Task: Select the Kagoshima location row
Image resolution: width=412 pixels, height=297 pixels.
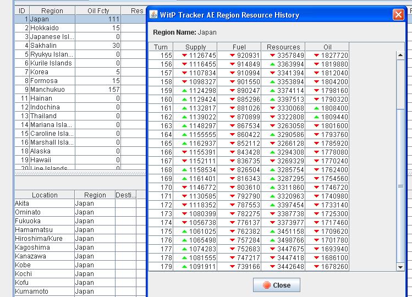Action: [80, 248]
